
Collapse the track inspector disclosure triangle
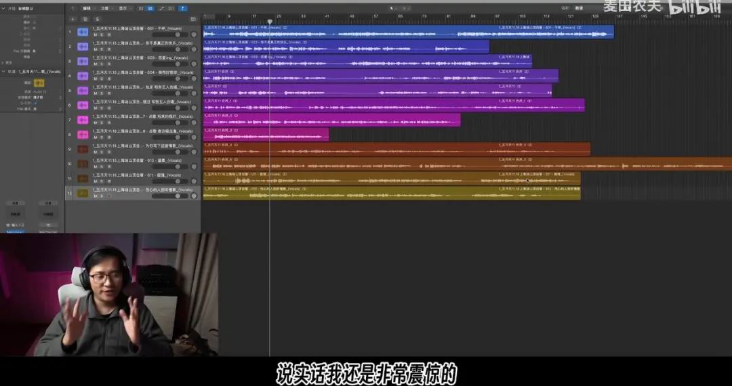3,71
